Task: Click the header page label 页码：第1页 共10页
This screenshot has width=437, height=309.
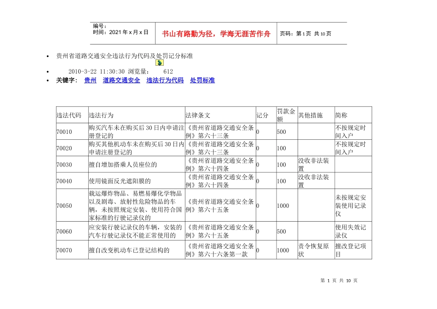Action: coord(305,34)
